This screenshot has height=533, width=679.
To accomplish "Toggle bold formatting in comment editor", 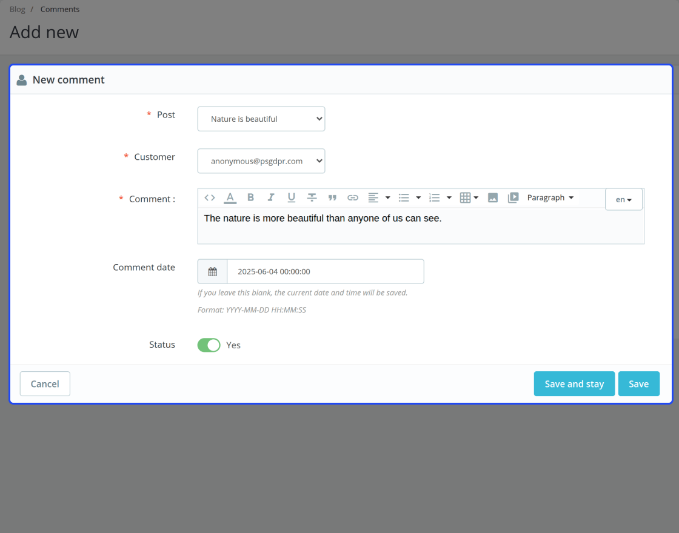I will [250, 197].
